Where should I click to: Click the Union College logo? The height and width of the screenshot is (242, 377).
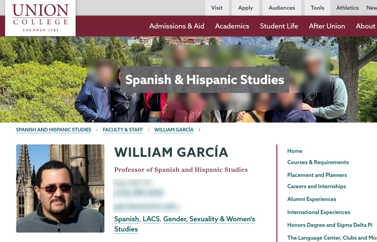pyautogui.click(x=41, y=18)
